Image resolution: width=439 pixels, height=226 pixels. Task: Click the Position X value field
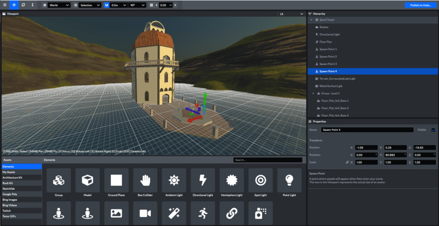[x=366, y=147]
